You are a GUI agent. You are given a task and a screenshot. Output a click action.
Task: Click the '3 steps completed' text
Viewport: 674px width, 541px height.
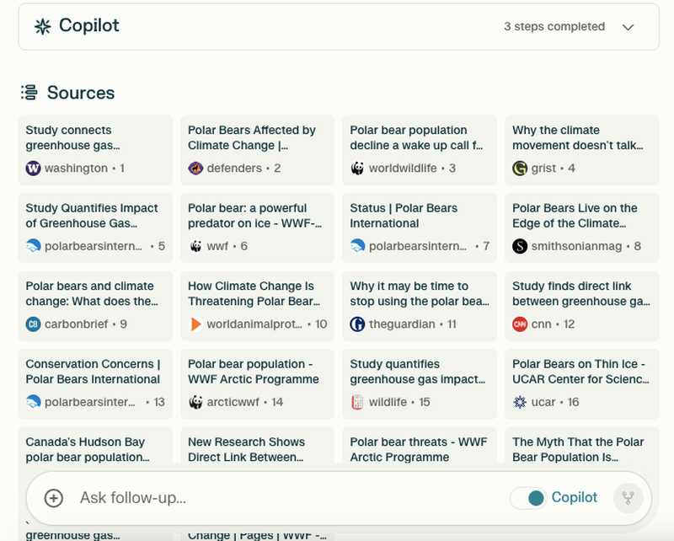coord(554,27)
